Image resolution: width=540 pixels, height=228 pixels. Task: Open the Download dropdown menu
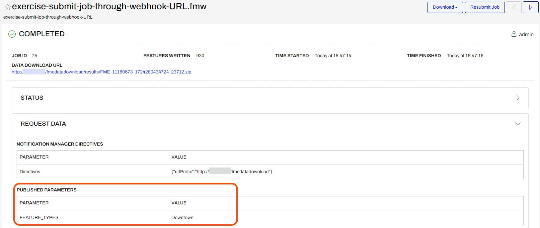pos(445,7)
